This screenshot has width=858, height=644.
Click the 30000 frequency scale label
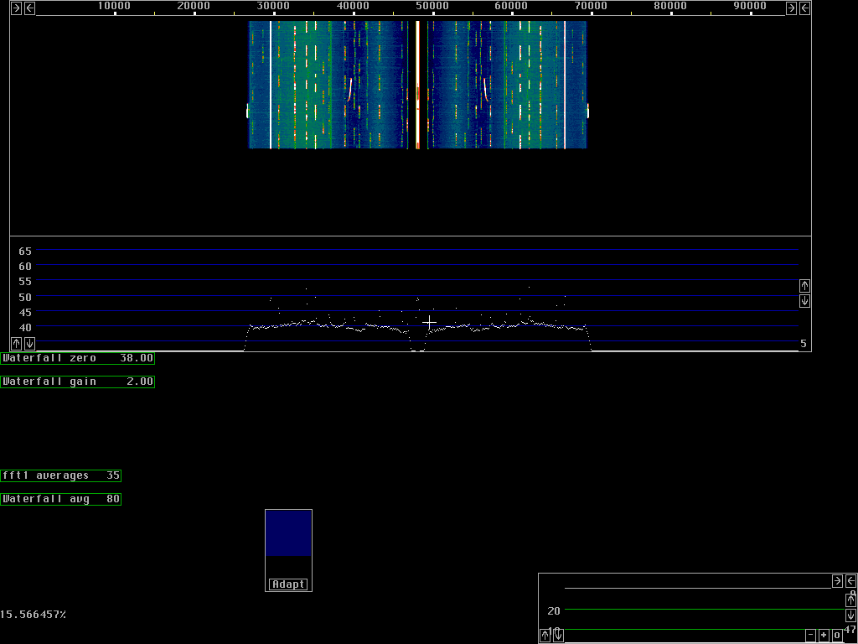click(x=273, y=6)
